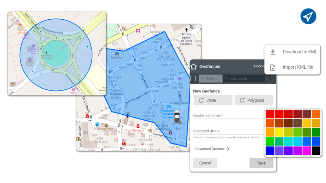Click the Correo mail icon on circle map
Viewport: 326px width, 183px height.
74,90
